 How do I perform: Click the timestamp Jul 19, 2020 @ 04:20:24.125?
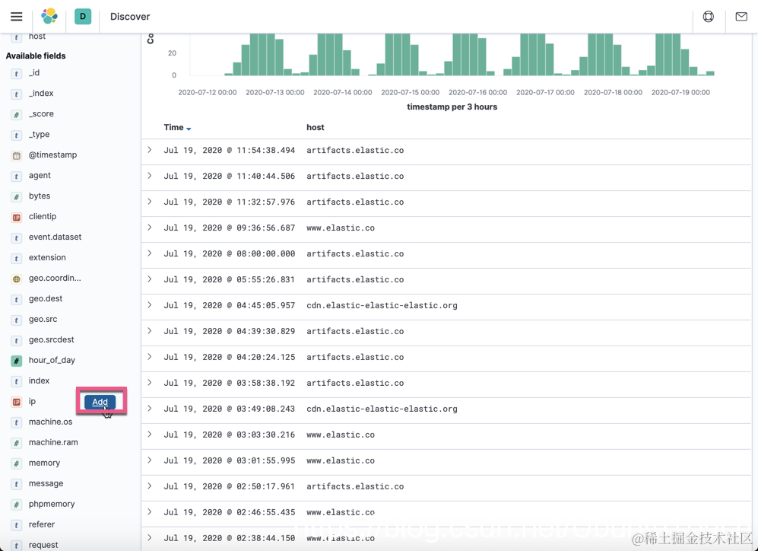[x=229, y=357]
